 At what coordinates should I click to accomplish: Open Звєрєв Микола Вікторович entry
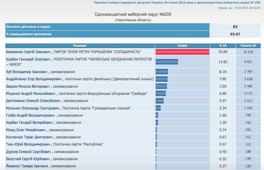pos(28,86)
